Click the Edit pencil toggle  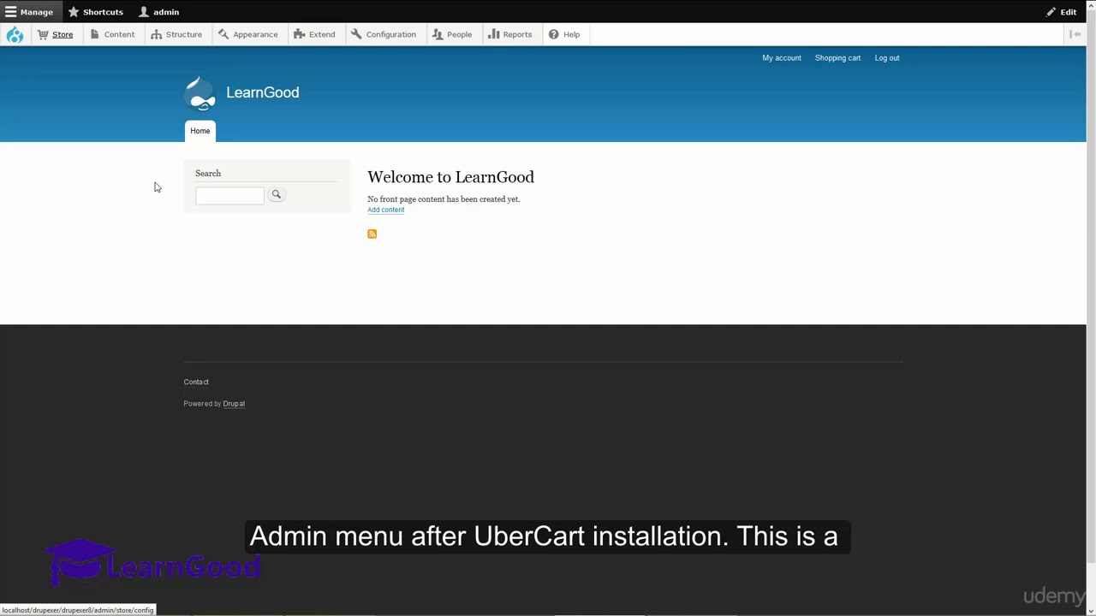[1062, 12]
